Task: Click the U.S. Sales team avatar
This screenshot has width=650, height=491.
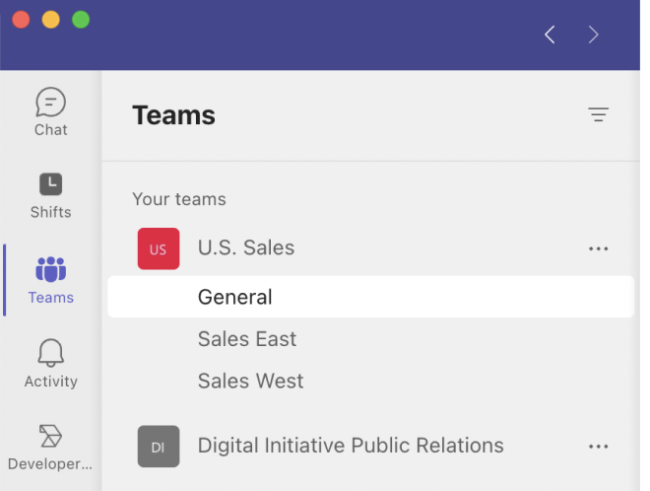Action: (x=158, y=248)
